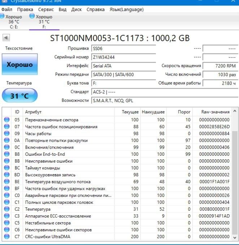The width and height of the screenshot is (239, 245).
Task: Open the Справка menu
Action: 96,9
